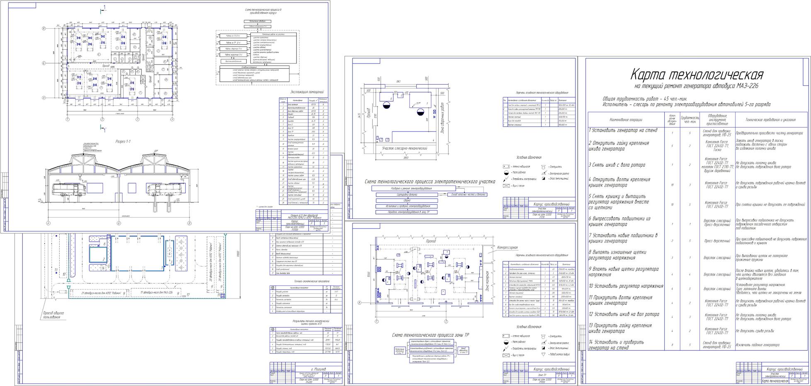Click 'Корпус производственный' in technological map title block

tap(785, 369)
